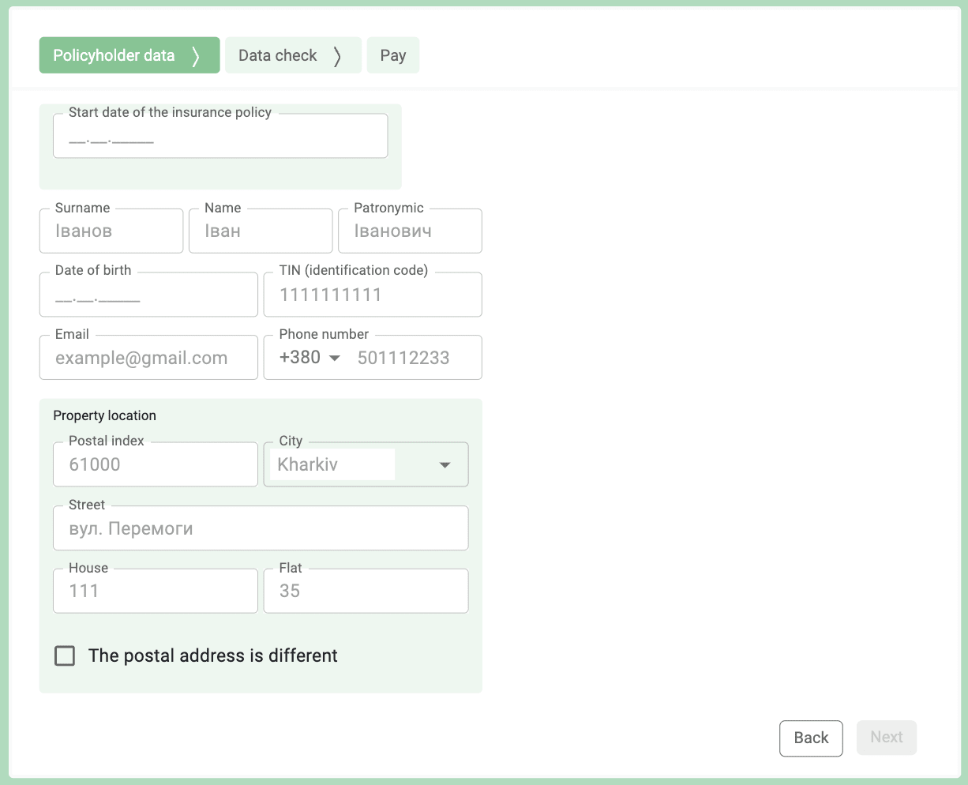Click the chevron icon on Data check step

click(338, 55)
